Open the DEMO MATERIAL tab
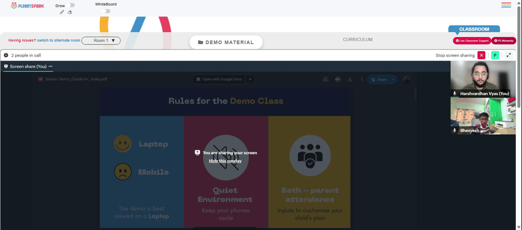This screenshot has width=522, height=230. coord(226,42)
